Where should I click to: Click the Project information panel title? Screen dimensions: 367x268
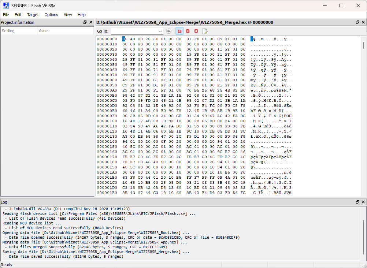[18, 22]
